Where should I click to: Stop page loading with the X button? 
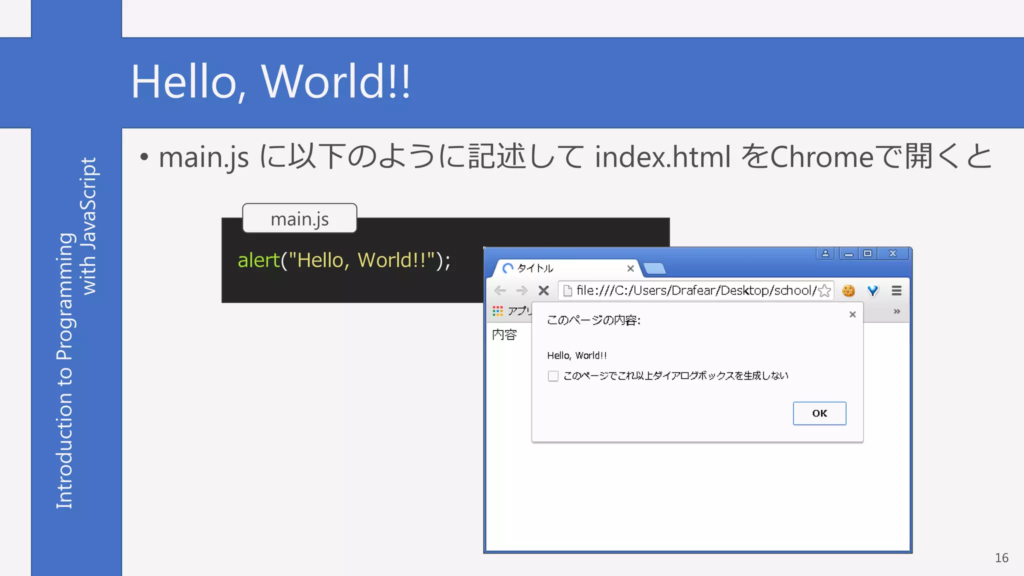[x=544, y=290]
